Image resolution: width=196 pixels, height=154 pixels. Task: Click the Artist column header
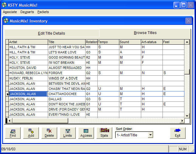28,42
